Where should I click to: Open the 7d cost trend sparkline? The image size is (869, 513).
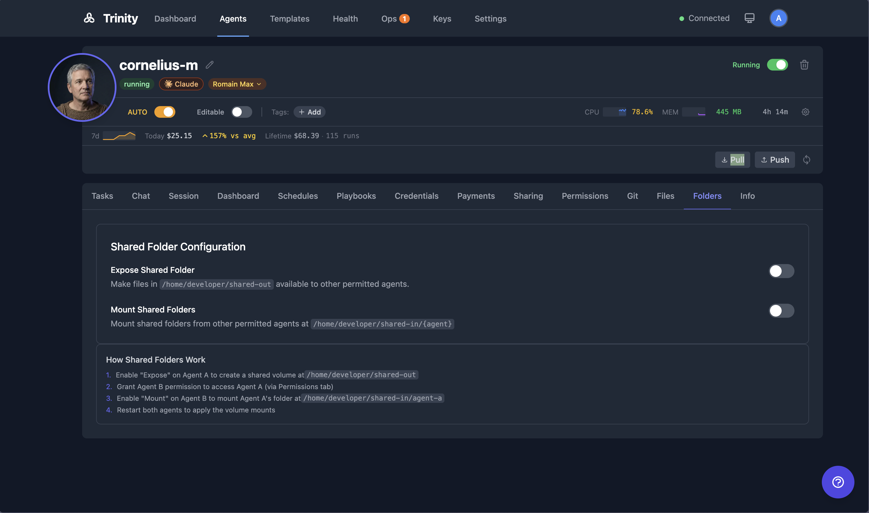click(119, 136)
